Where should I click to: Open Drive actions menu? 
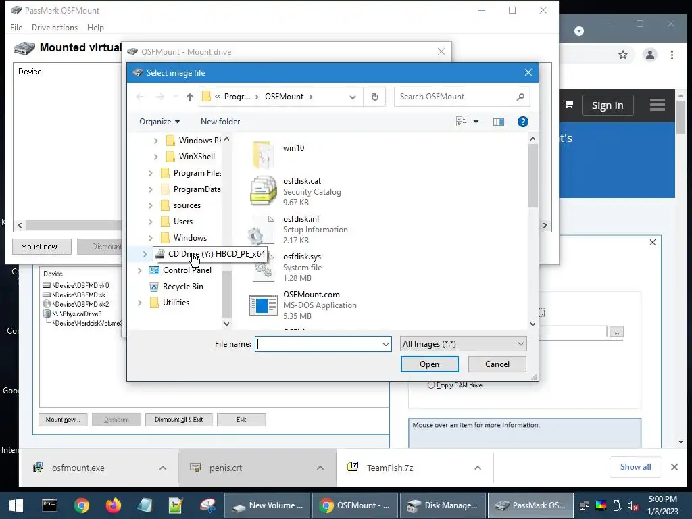[x=55, y=27]
